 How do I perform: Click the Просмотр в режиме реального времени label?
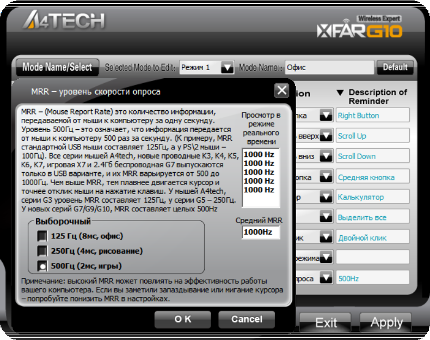point(261,128)
